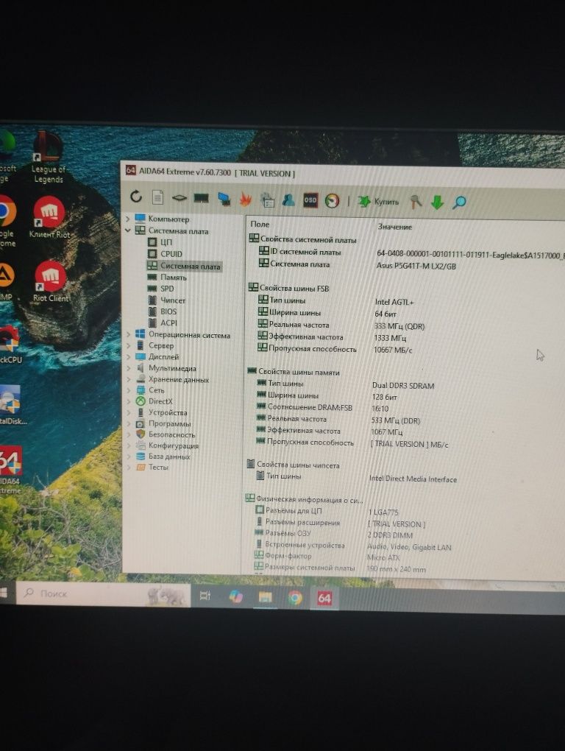Open Riot Client desktop shortcut
Screen dimensions: 565x751
[x=51, y=281]
